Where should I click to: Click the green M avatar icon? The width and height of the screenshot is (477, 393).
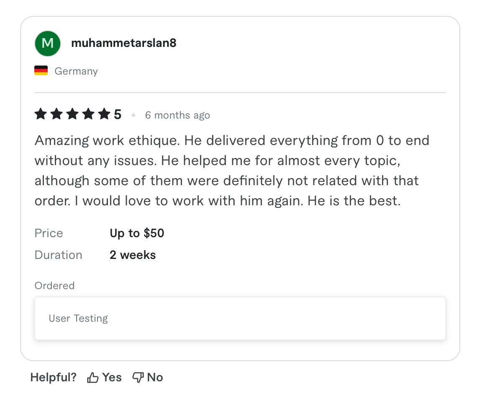pyautogui.click(x=47, y=43)
